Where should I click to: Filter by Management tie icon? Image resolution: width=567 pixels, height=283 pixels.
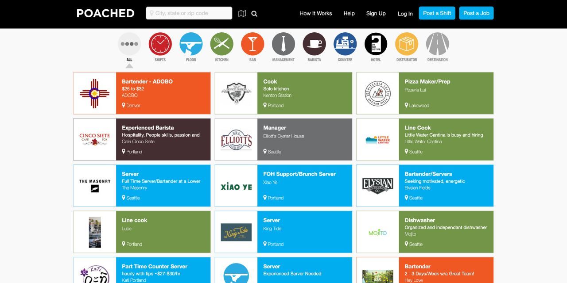click(283, 44)
